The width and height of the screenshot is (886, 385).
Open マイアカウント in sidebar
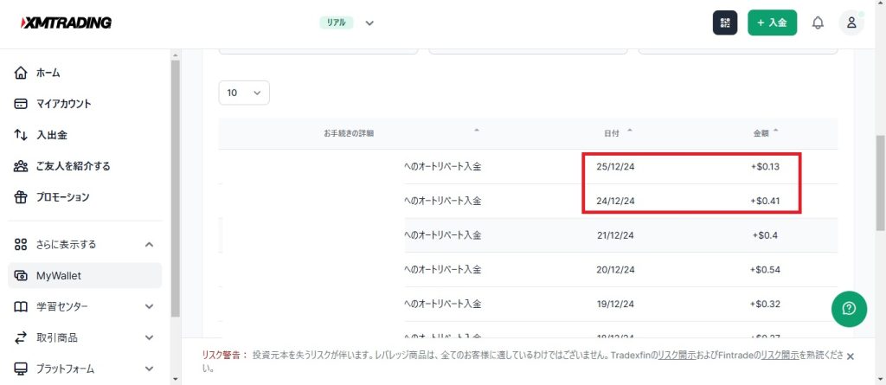coord(63,104)
